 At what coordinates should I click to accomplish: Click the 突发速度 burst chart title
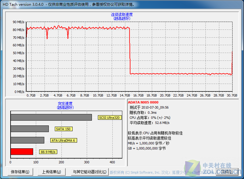pyautogui.click(x=65, y=103)
